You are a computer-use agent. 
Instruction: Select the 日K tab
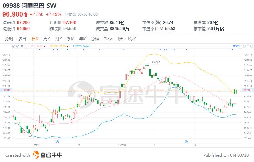coord(35,39)
